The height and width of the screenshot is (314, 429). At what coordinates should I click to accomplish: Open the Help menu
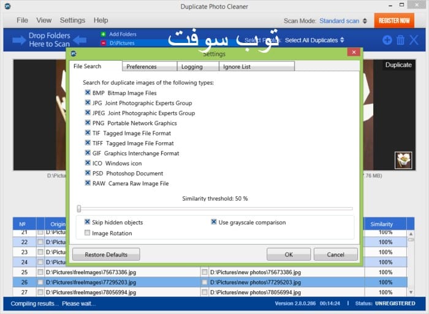tap(101, 20)
